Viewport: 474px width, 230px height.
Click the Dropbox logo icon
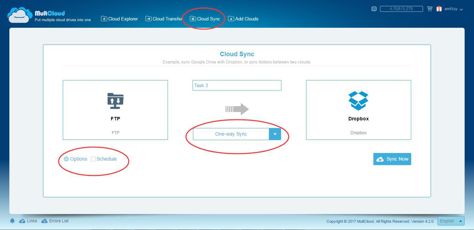point(358,101)
